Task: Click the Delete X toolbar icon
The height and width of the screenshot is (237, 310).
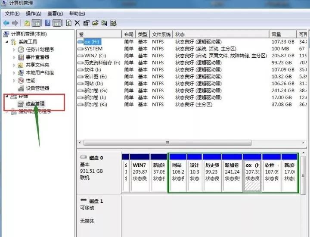Action: (x=77, y=23)
